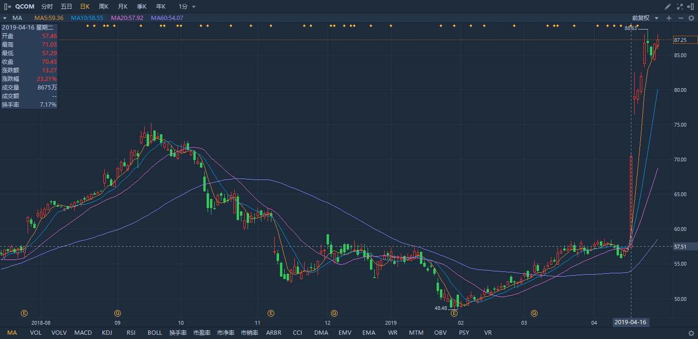Click the panel arrow icon beside QCOM
This screenshot has height=339, width=698.
pyautogui.click(x=7, y=7)
